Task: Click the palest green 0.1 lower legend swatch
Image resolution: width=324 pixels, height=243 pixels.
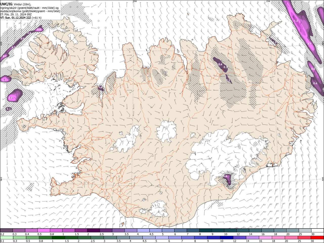Action: (x=6, y=237)
